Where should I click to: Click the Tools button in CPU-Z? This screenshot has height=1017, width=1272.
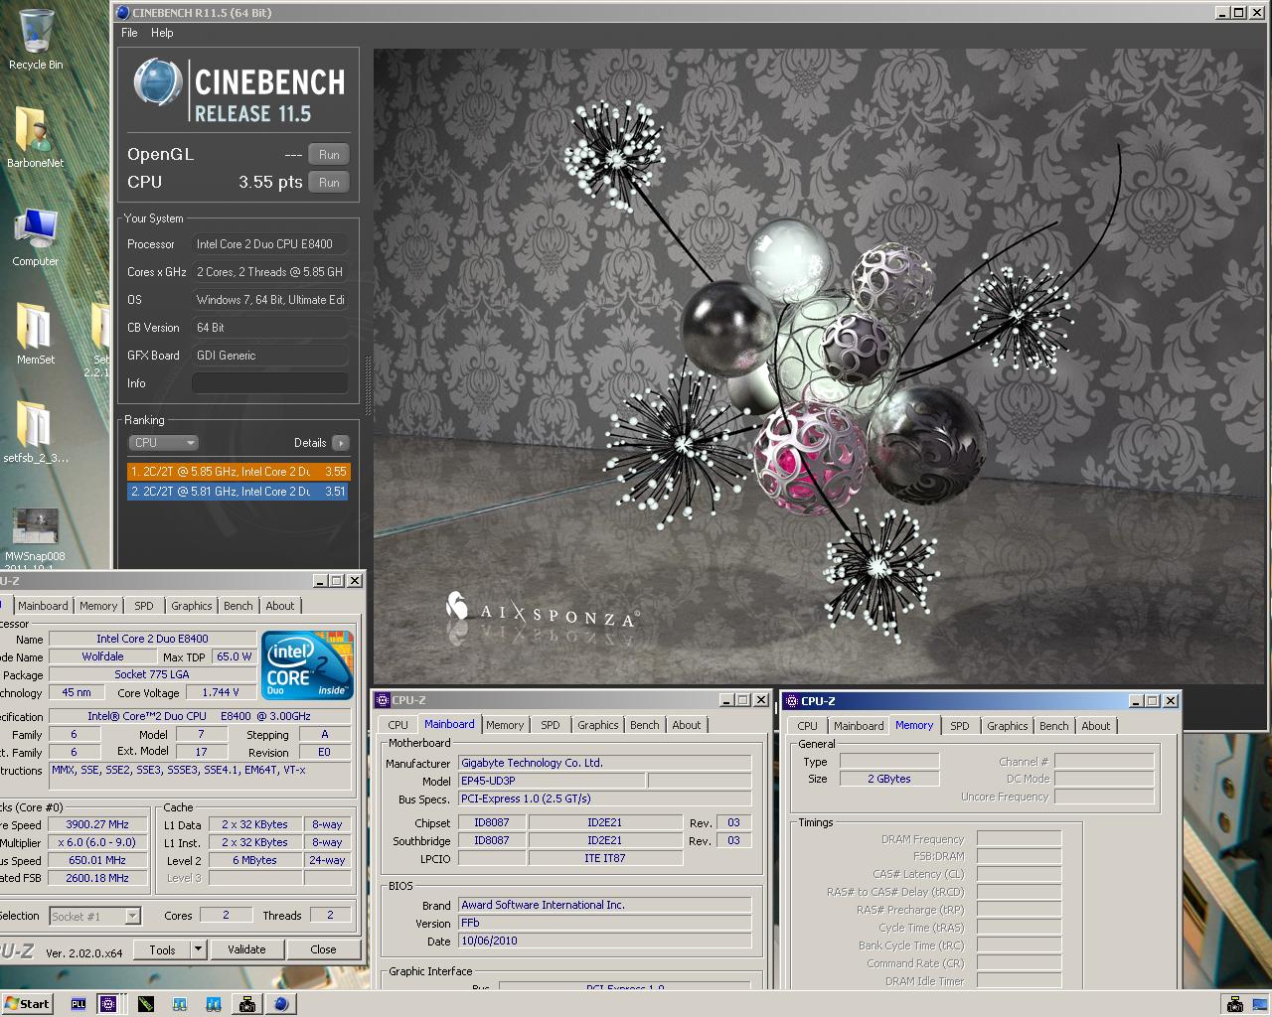coord(162,949)
